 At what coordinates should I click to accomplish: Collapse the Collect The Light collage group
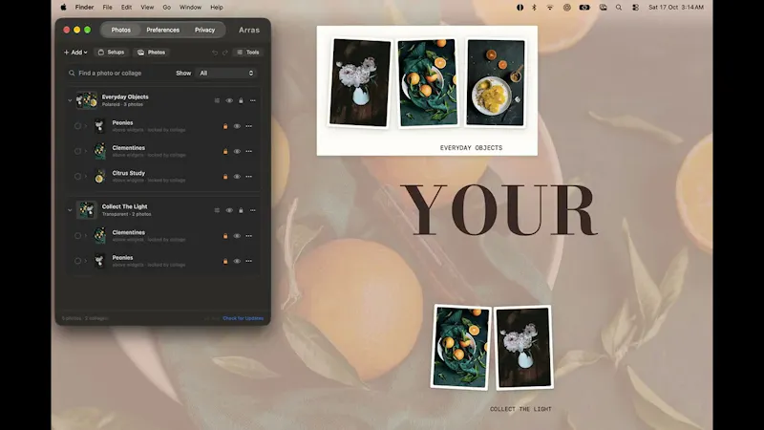pos(70,210)
